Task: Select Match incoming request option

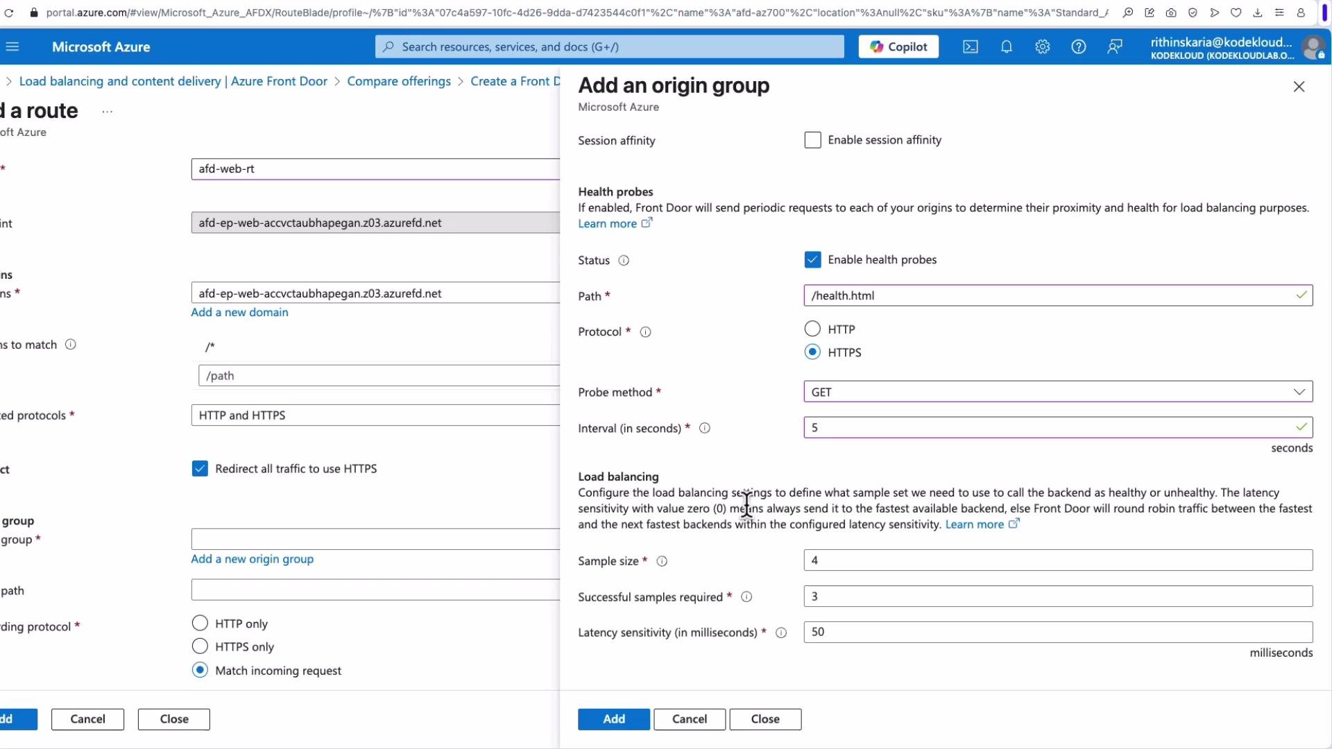Action: (200, 670)
